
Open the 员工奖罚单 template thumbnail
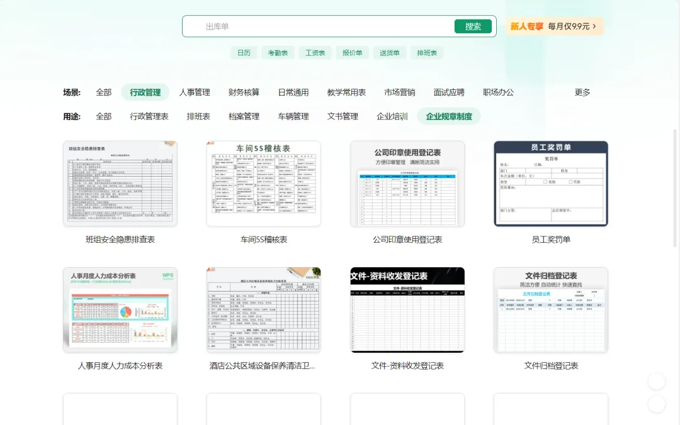pos(551,184)
